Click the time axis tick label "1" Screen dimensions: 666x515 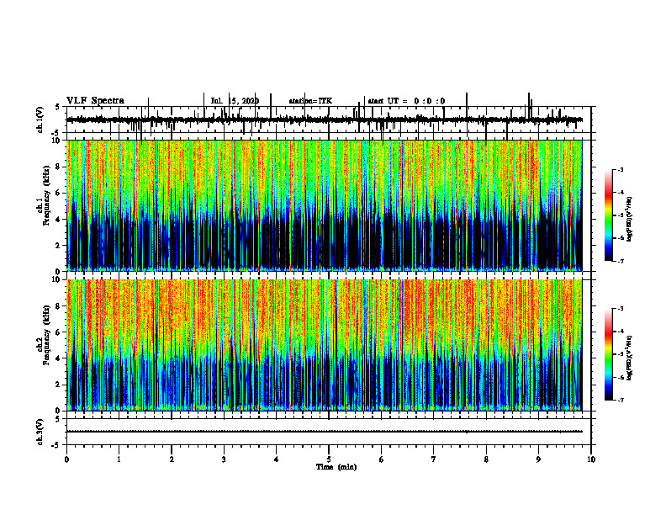click(119, 459)
